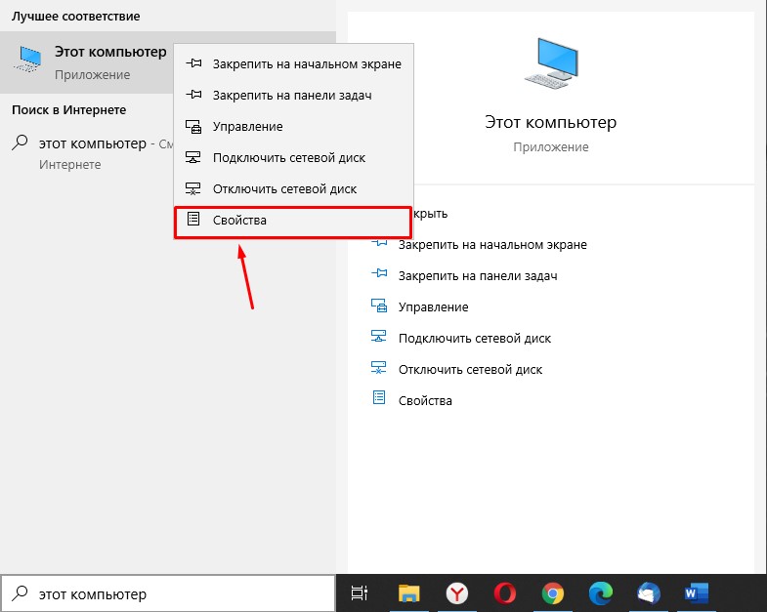Click the 'Лучшее соответствие' heading
Viewport: 767px width, 612px height.
click(76, 17)
